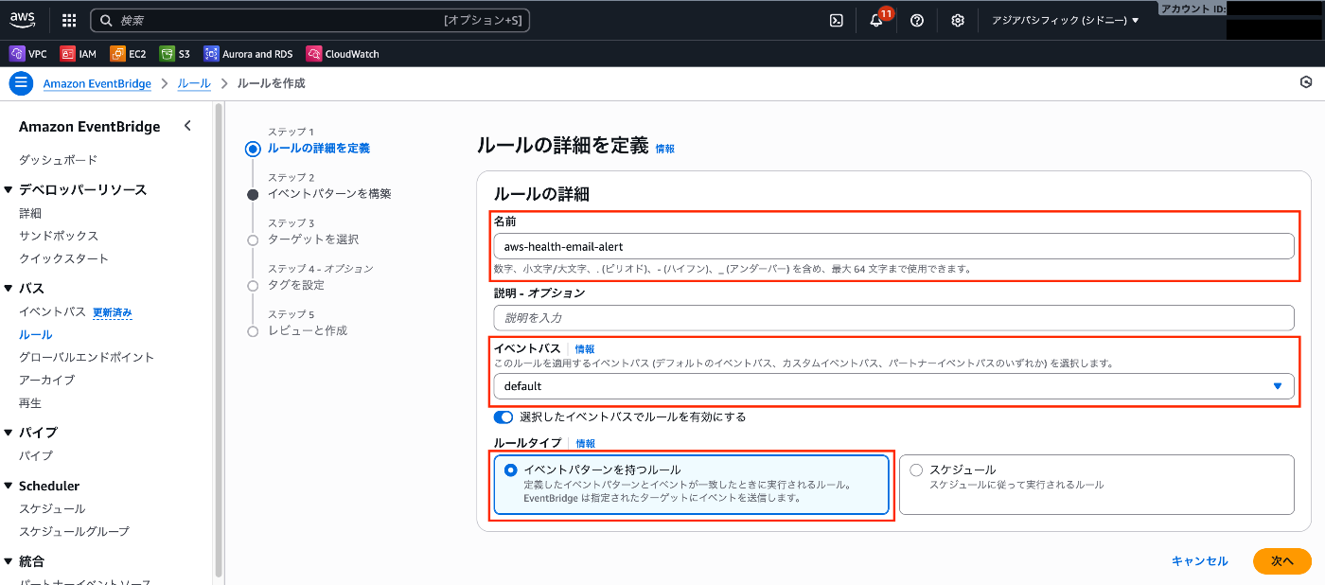The image size is (1325, 585).
Task: Open the help question mark icon
Action: 917,20
